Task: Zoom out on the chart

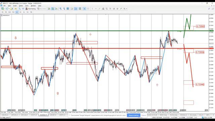Action: (64, 9)
